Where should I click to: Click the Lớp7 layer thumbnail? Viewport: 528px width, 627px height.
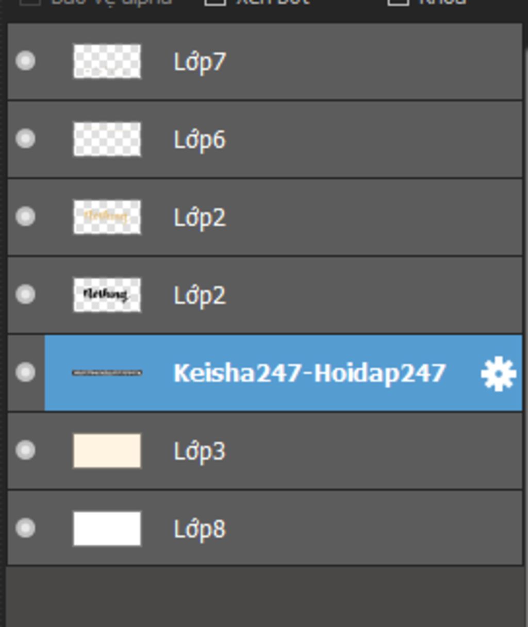[x=107, y=61]
